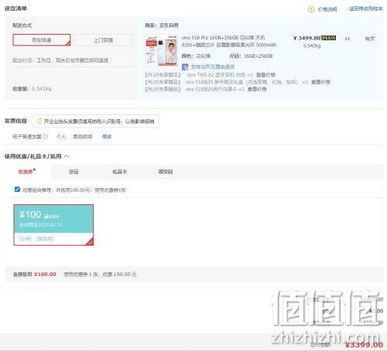Click the price info icon at top

coord(311,9)
